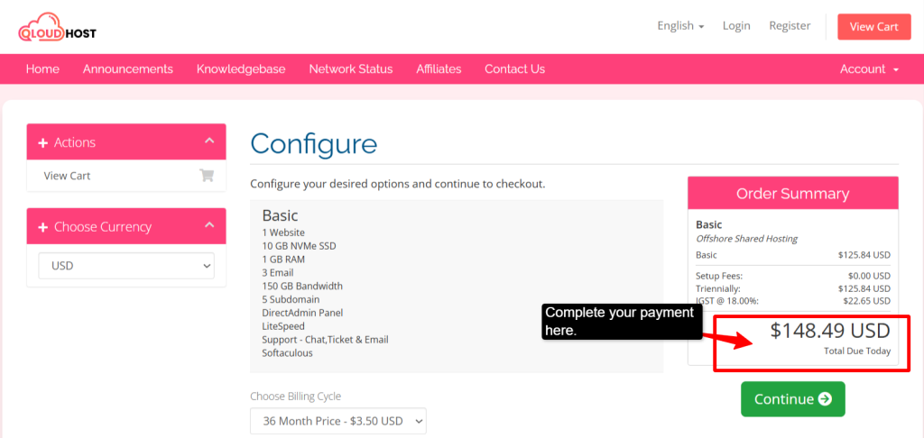This screenshot has height=438, width=924.
Task: Open the shopping cart icon beside View Cart
Action: 207,176
